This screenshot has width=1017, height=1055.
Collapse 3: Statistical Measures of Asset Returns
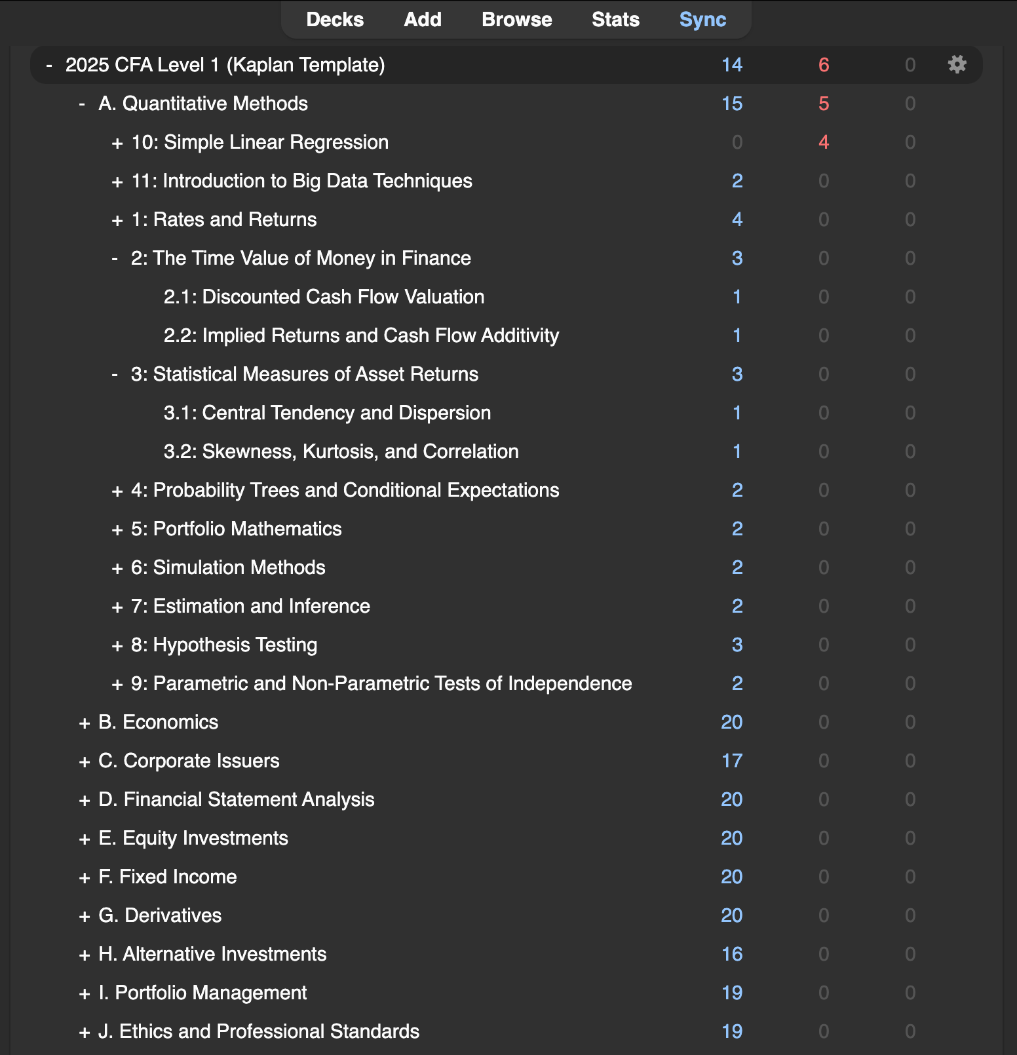pyautogui.click(x=115, y=374)
